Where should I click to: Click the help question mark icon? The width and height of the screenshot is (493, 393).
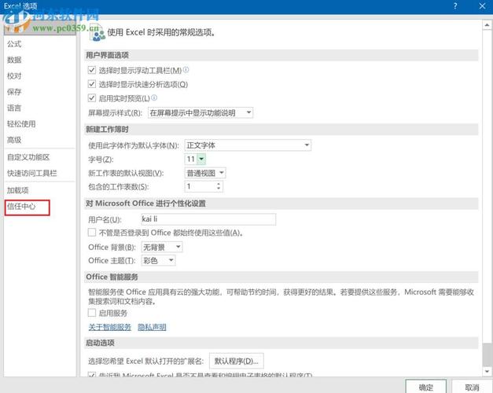tap(455, 6)
